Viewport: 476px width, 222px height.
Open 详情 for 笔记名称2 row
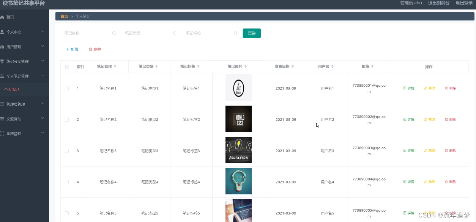coord(409,120)
